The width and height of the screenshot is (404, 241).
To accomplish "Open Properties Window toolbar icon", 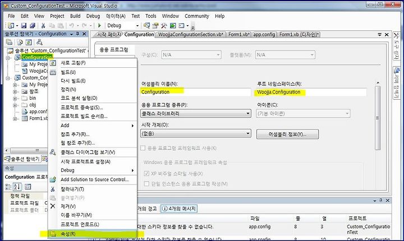I will click(x=155, y=25).
